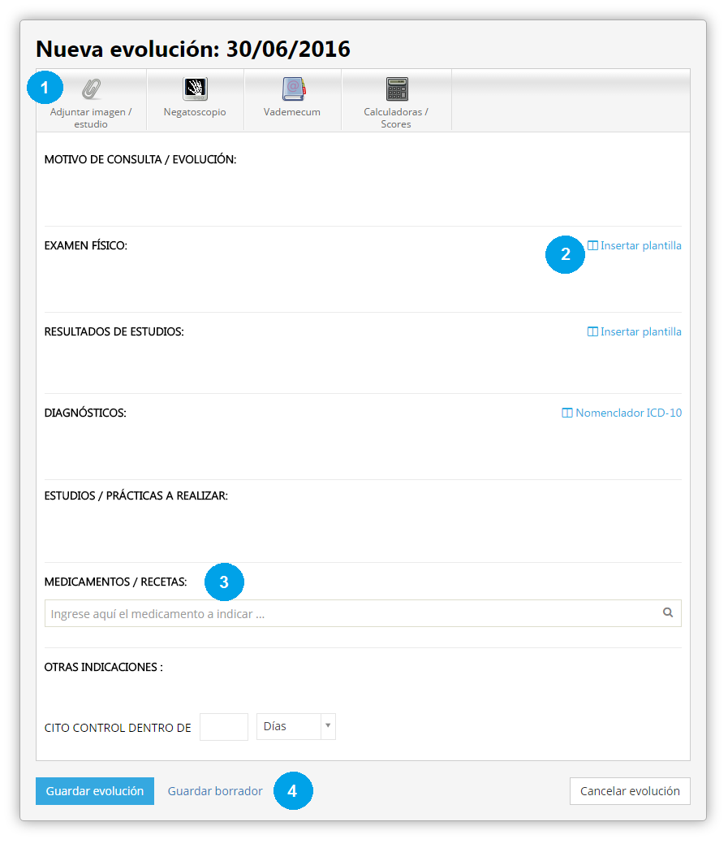The height and width of the screenshot is (848, 728).
Task: Click the medication input field
Action: pos(363,613)
